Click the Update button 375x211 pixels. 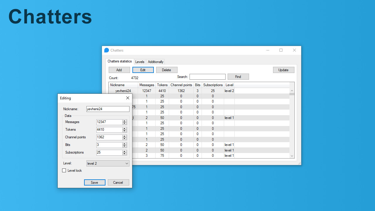pyautogui.click(x=283, y=70)
